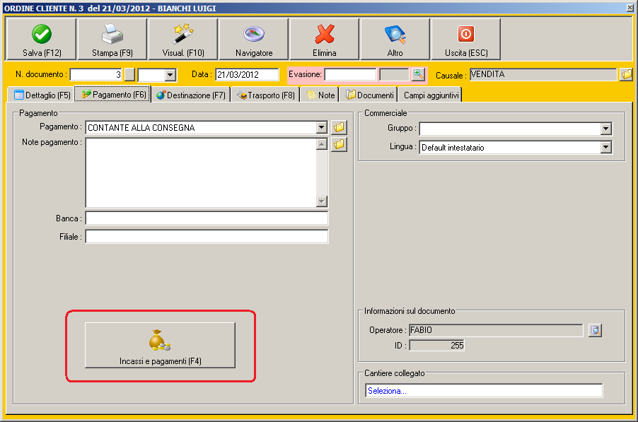Click Note pagamento scrollbar up arrow
Screen dimensions: 638x422
[x=321, y=144]
